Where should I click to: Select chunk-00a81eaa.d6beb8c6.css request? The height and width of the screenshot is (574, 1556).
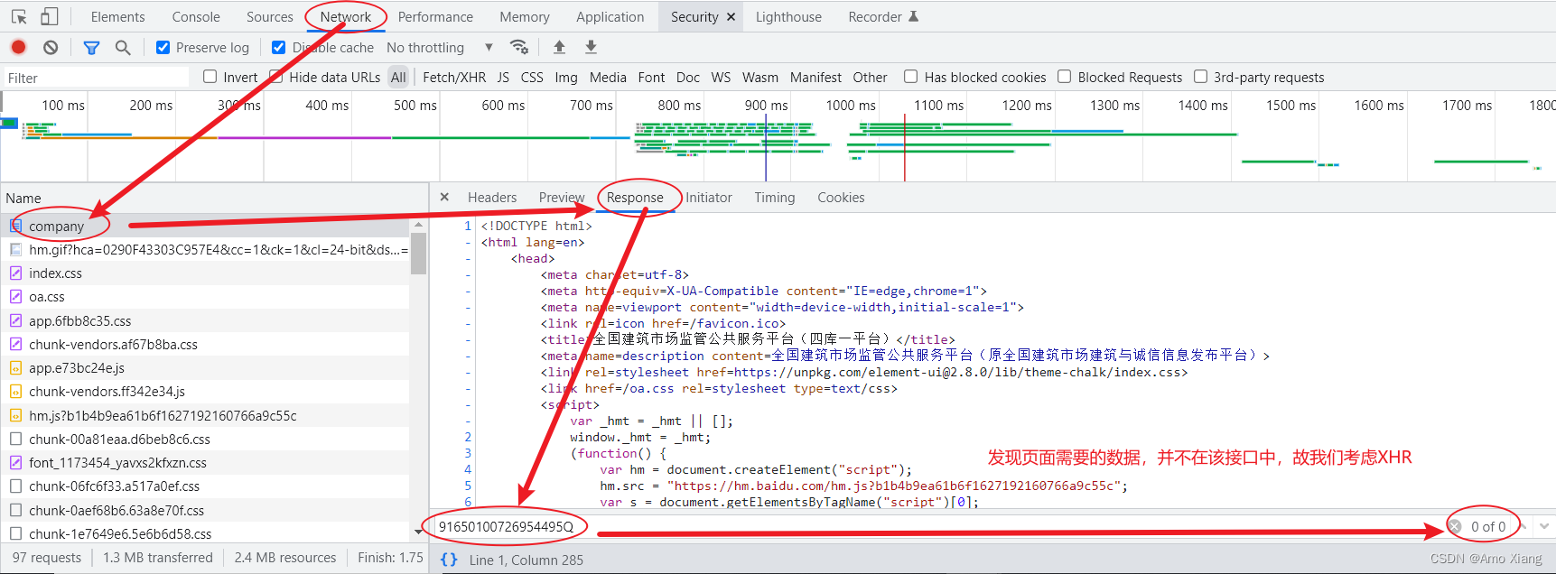point(206,439)
